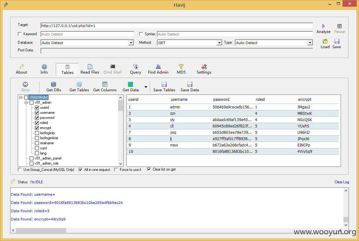Open the Info section

pos(44,69)
